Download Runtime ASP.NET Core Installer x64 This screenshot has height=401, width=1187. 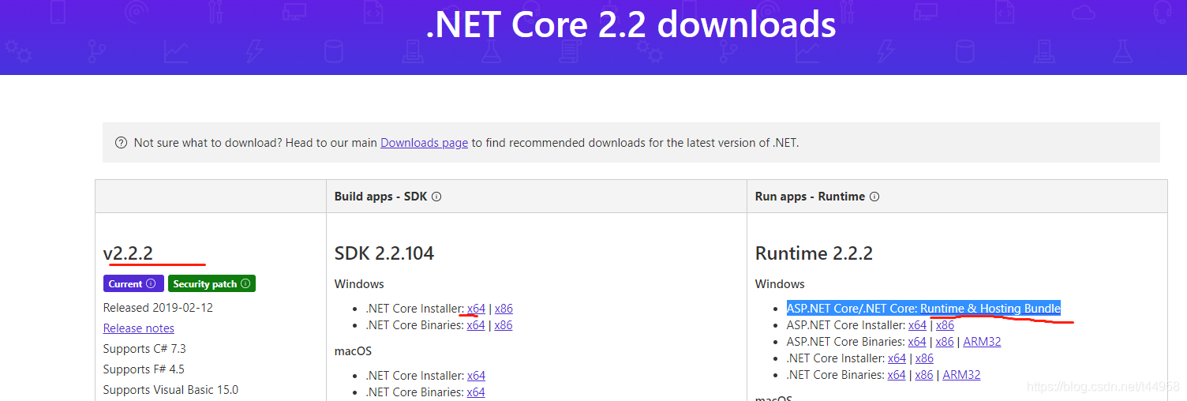pos(917,325)
